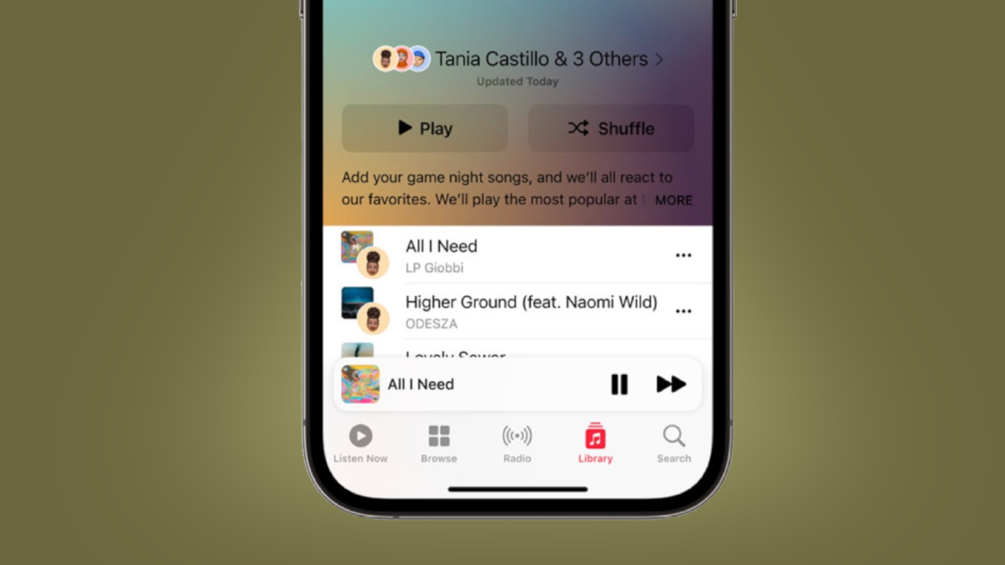Screen dimensions: 1005x565
Task: Tap the ODESZA artist avatar icon
Action: tap(373, 319)
